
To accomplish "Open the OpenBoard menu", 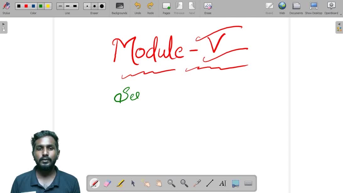I will pos(331,8).
